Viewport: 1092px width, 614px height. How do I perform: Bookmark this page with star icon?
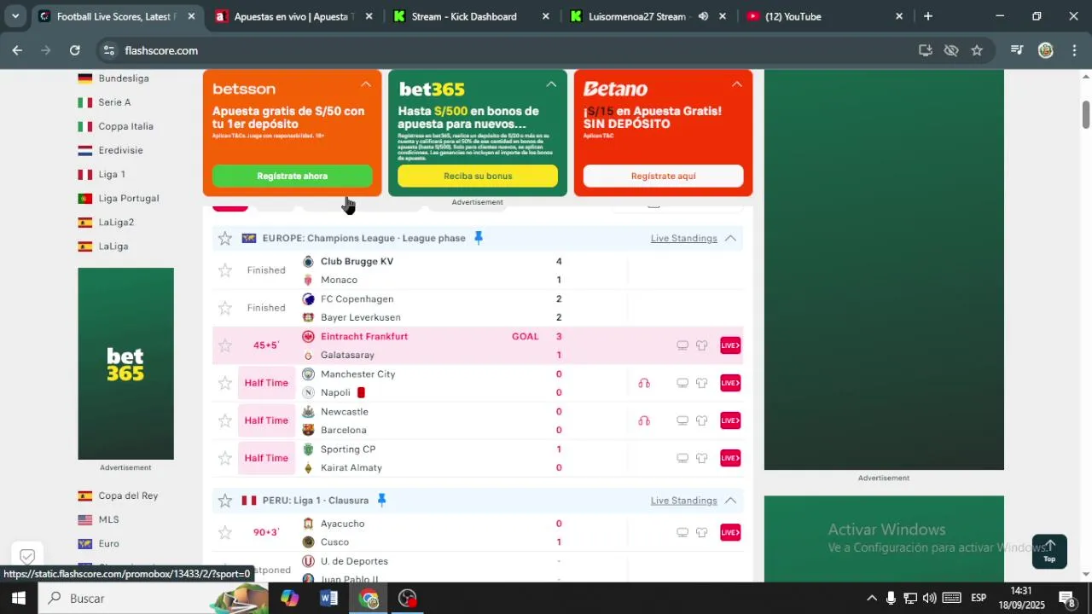[x=977, y=50]
